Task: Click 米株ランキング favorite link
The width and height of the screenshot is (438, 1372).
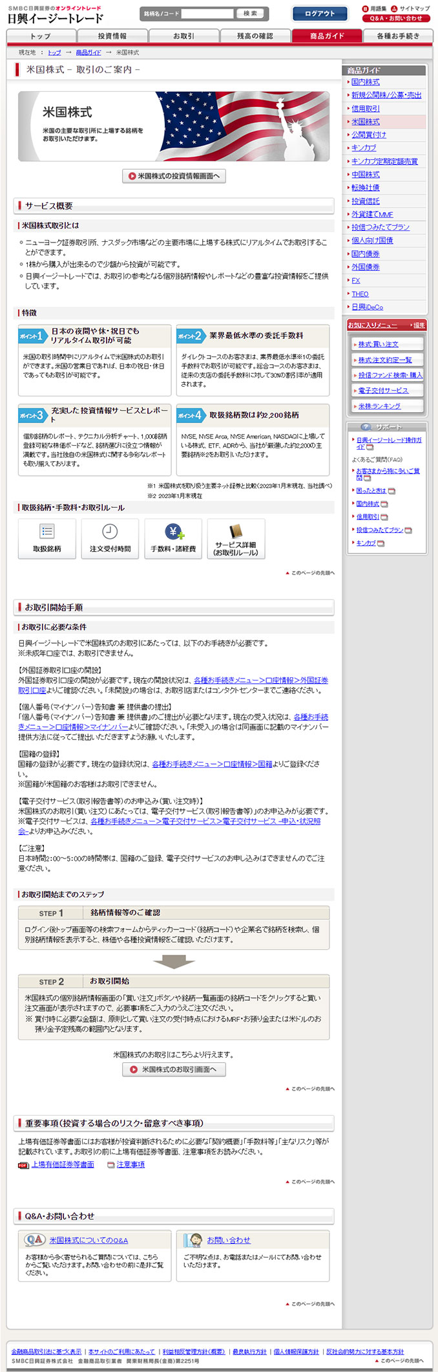Action: 379,406
